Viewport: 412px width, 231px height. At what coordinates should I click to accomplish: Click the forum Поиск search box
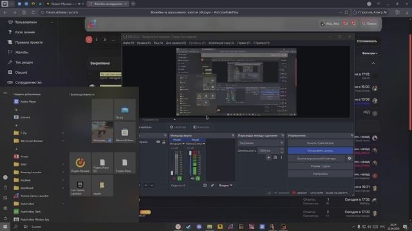click(x=369, y=24)
